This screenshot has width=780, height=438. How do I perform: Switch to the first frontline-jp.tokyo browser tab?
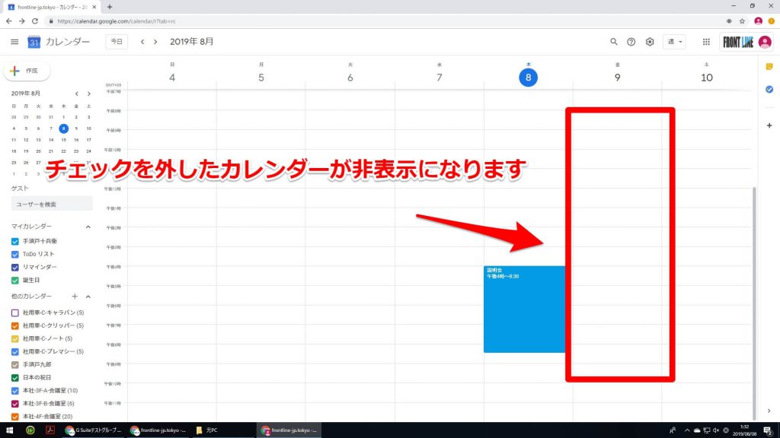(x=50, y=6)
